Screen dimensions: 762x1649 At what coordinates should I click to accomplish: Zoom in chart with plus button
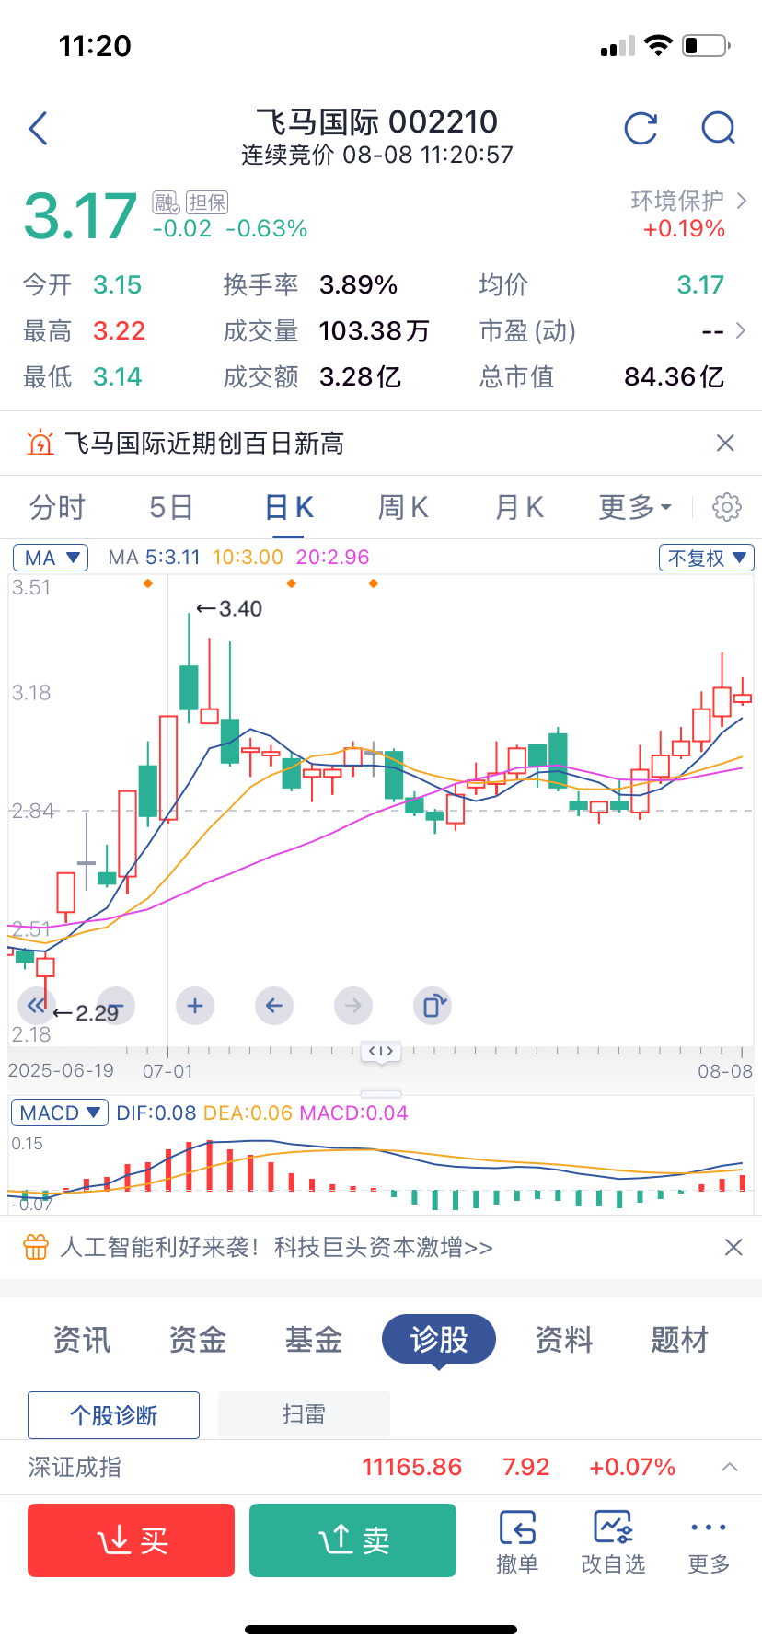[194, 1006]
